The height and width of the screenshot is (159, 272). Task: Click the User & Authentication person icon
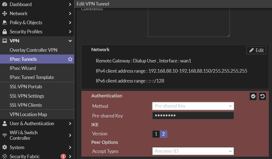pos(5,123)
